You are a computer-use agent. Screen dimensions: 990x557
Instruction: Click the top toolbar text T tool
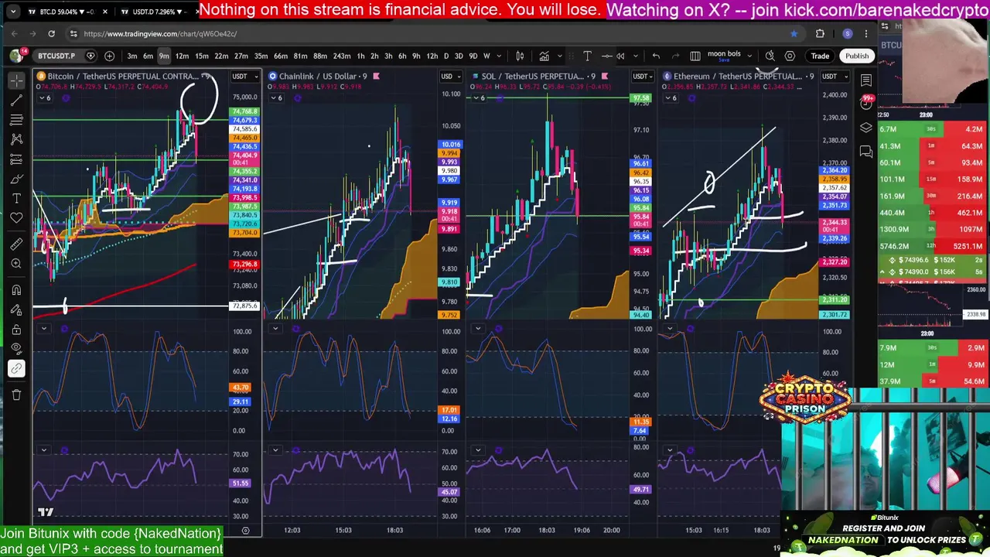point(587,56)
